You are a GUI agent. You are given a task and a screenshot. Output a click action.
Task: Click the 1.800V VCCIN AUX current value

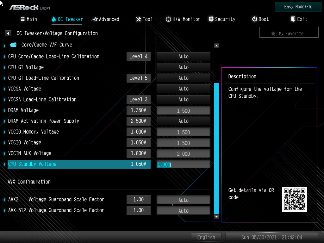pyautogui.click(x=139, y=153)
